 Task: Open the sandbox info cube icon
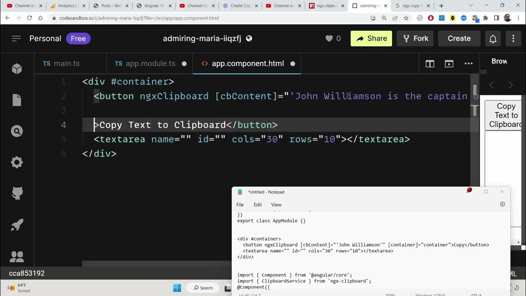point(17,69)
